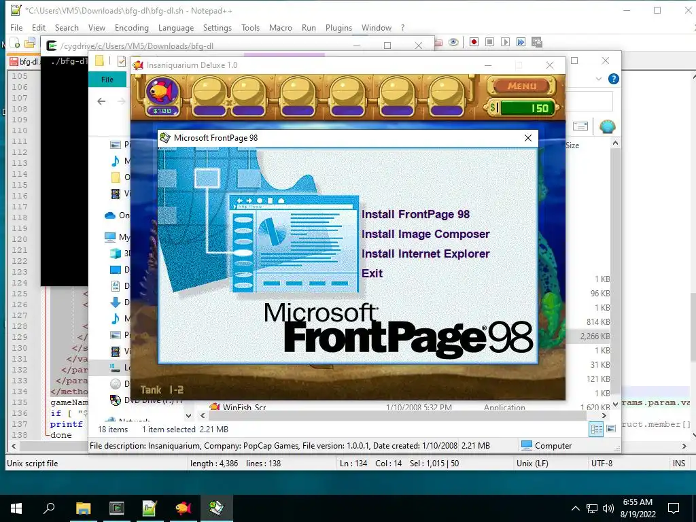This screenshot has width=696, height=522.
Task: Open the Notepad++ Window menu
Action: pyautogui.click(x=377, y=27)
